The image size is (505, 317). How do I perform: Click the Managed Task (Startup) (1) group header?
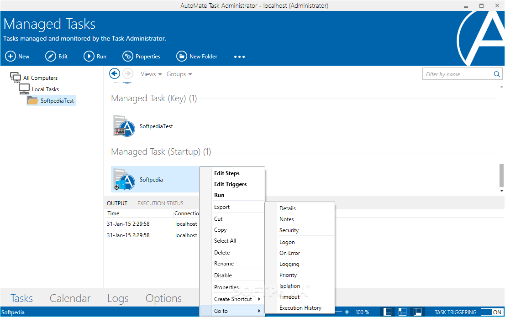(161, 151)
